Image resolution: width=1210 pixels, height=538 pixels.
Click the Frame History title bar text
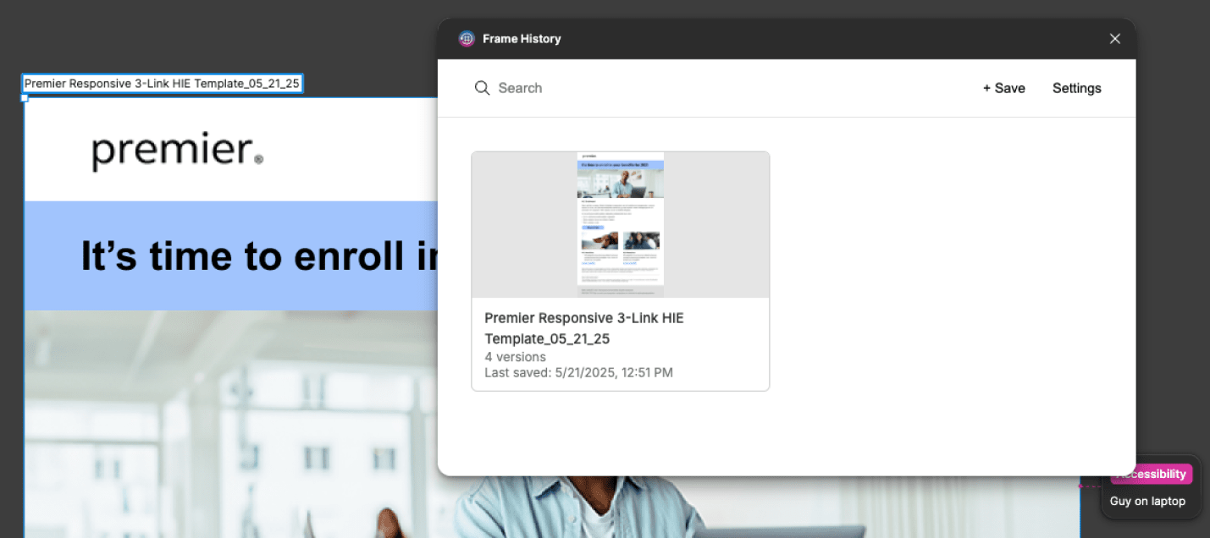click(x=522, y=39)
